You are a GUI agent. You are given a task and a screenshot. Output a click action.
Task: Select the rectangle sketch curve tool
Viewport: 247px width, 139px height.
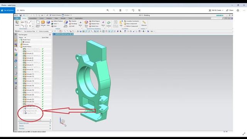click(26, 22)
